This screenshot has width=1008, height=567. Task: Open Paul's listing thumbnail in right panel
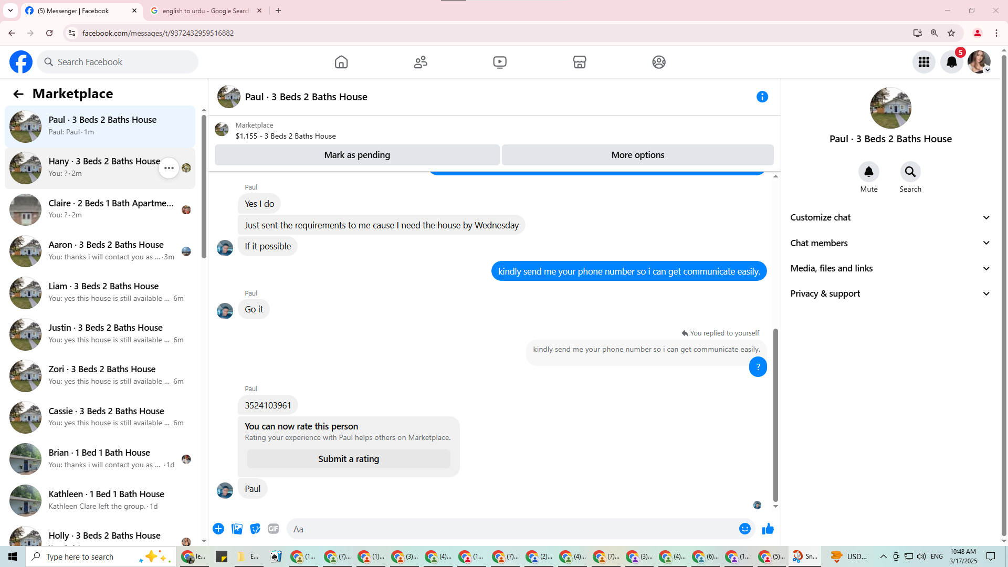pyautogui.click(x=890, y=108)
